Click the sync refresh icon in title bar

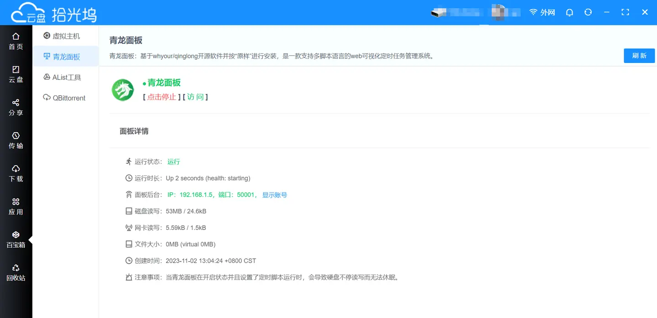(588, 12)
